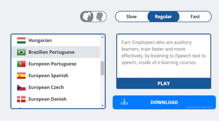Choose European Danish from the list
The height and width of the screenshot is (121, 219).
click(x=56, y=99)
